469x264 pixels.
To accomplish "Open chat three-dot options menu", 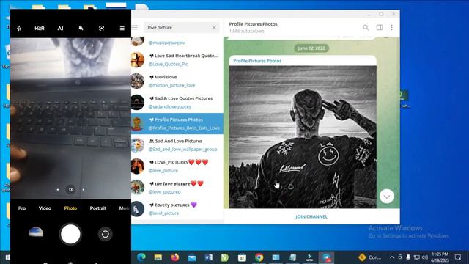I will 391,28.
